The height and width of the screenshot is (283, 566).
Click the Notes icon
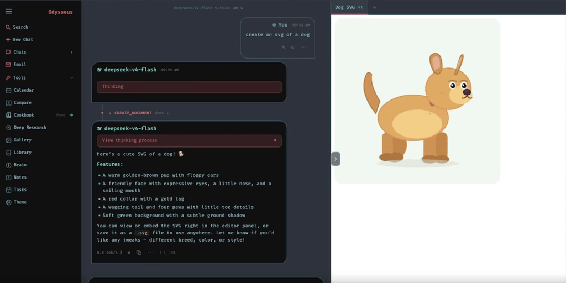(x=8, y=177)
